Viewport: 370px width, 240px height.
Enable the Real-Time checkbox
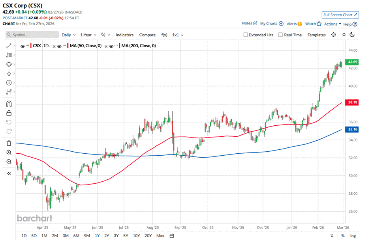point(280,35)
